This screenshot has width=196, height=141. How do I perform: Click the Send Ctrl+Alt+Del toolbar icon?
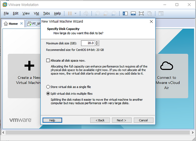tap(86, 13)
